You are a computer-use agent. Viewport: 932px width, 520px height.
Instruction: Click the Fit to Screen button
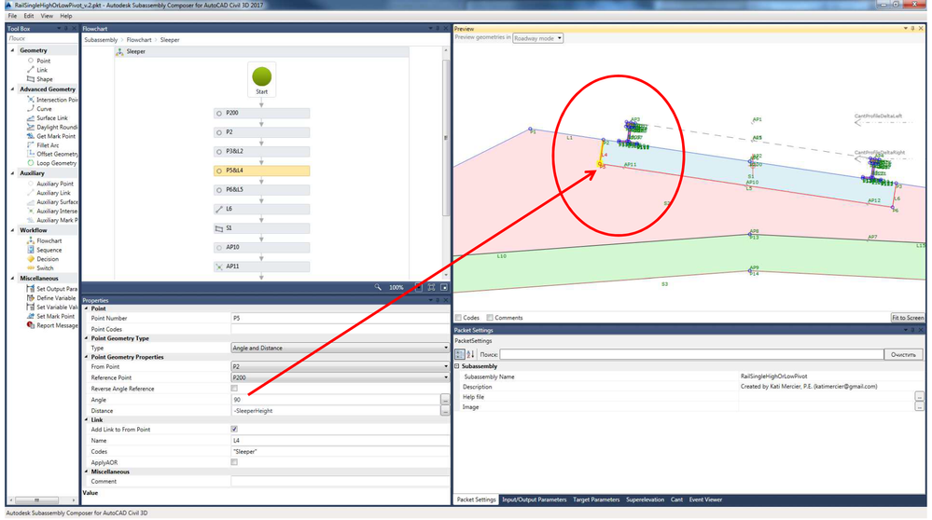click(x=908, y=318)
